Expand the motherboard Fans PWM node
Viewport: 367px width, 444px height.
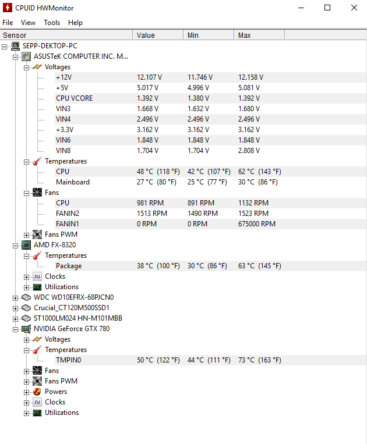point(26,235)
